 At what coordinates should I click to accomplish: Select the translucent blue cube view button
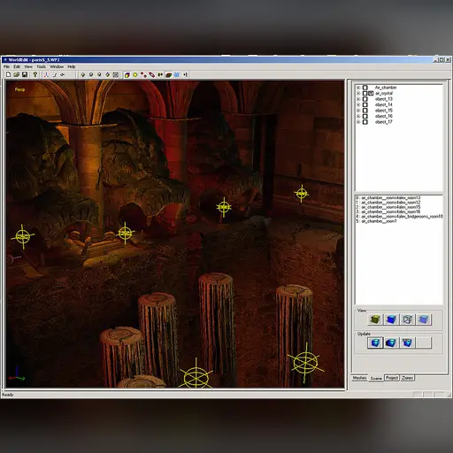pos(424,319)
